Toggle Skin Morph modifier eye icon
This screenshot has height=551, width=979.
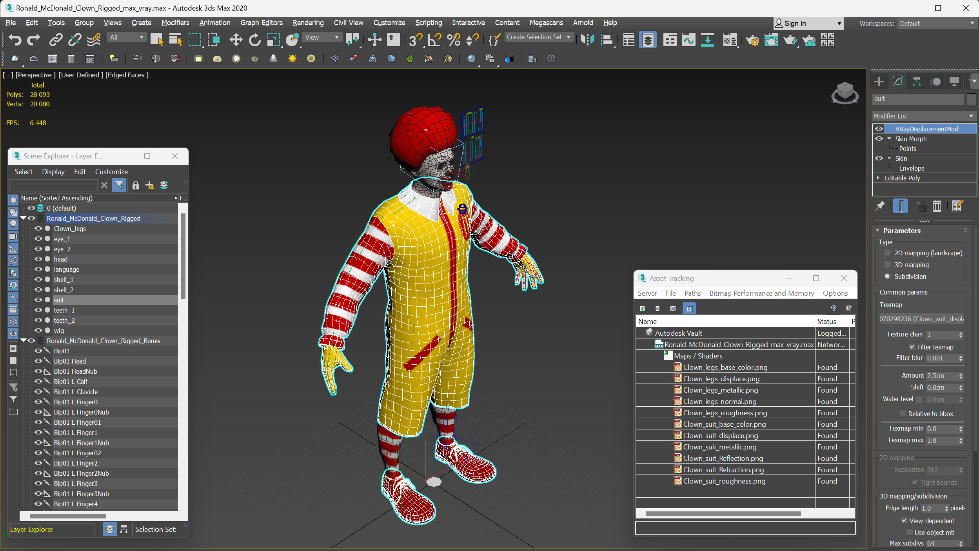click(x=879, y=138)
